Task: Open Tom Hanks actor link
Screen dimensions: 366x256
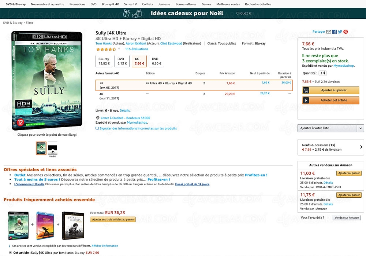Action: 104,44
